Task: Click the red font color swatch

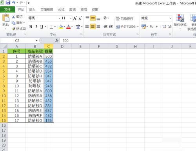Action: pos(69,27)
